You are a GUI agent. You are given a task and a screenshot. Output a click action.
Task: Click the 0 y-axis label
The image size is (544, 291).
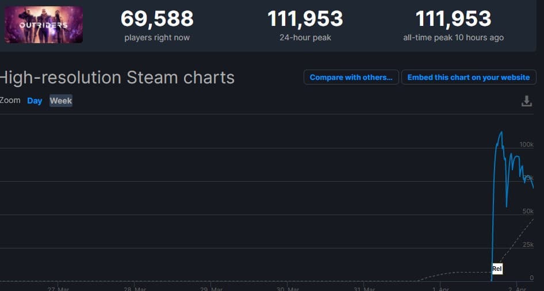531,278
